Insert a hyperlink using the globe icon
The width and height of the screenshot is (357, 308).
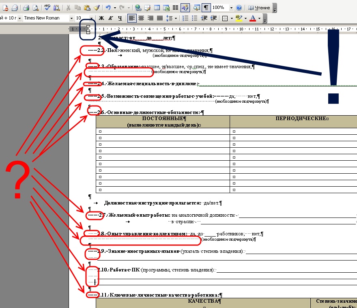click(x=138, y=8)
